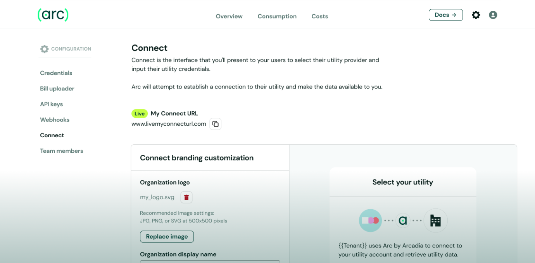
Task: Open the Costs tab
Action: pos(319,16)
